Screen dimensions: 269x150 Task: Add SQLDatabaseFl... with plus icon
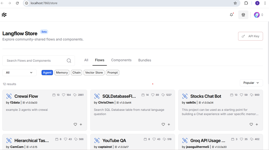[169, 124]
